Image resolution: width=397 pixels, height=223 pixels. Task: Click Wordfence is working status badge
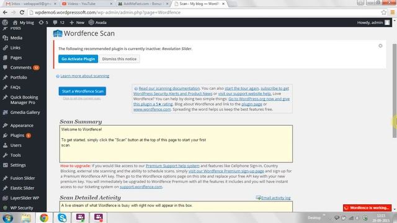(x=367, y=208)
